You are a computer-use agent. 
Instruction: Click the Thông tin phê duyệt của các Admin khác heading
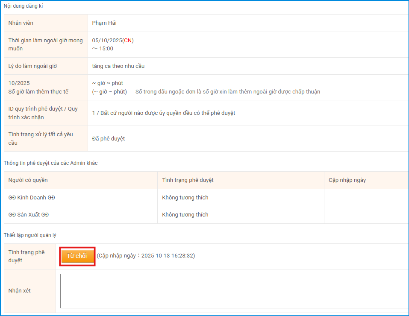50,163
